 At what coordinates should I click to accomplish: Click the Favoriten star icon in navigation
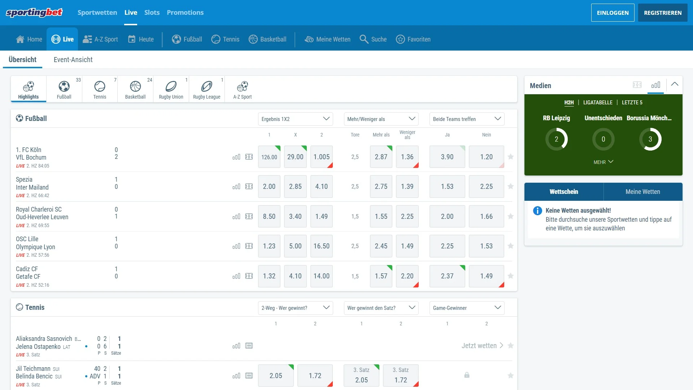(400, 39)
